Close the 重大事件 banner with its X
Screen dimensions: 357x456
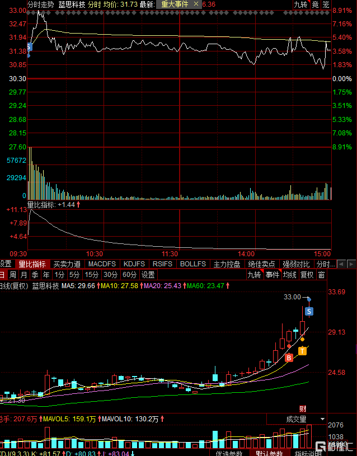(196, 4)
